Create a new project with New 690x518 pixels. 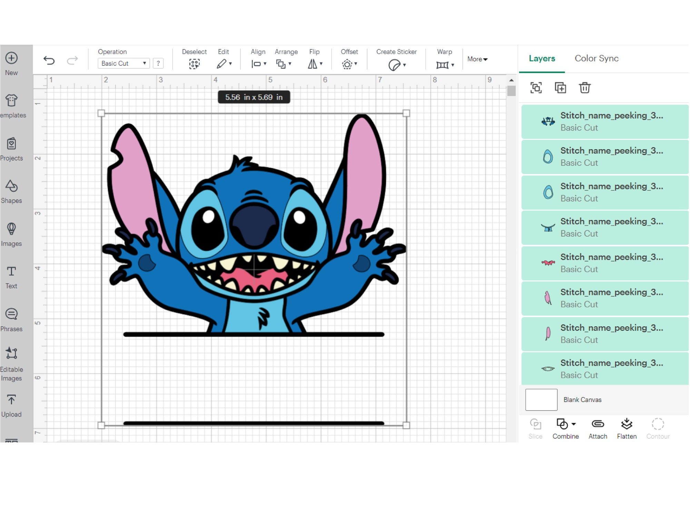11,62
